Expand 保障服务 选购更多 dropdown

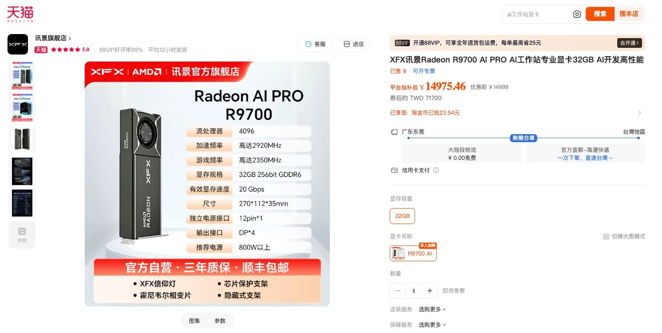coord(432,325)
